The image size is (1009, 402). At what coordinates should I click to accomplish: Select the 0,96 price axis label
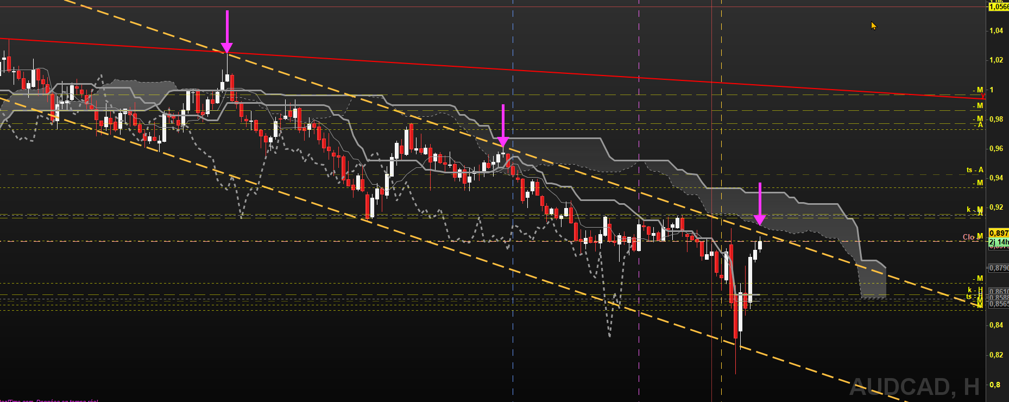[x=996, y=149]
